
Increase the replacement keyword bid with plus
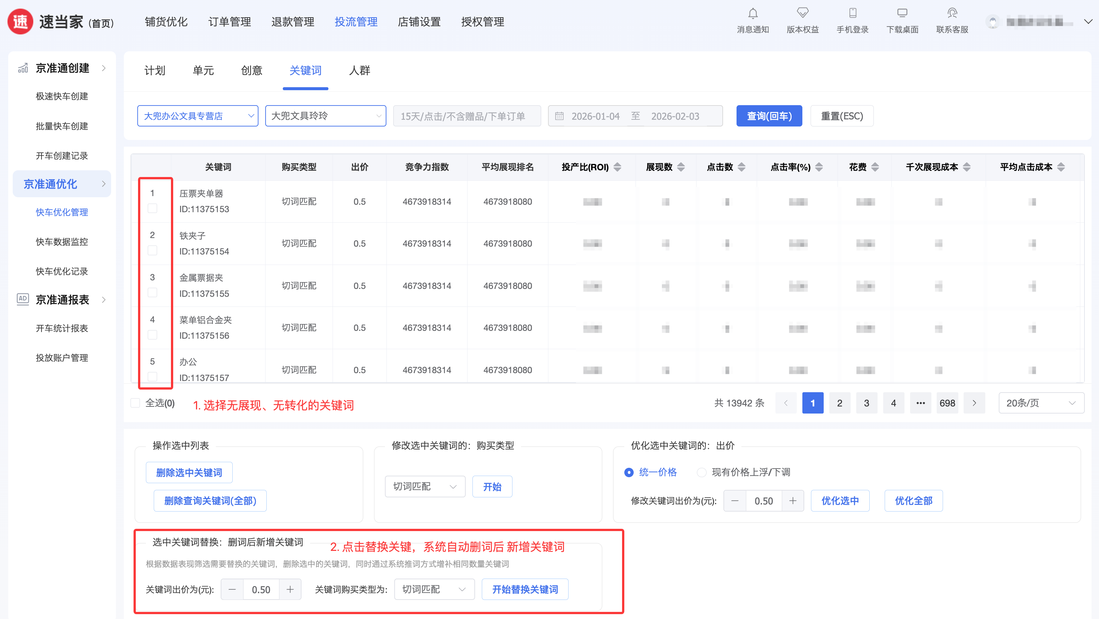point(290,589)
